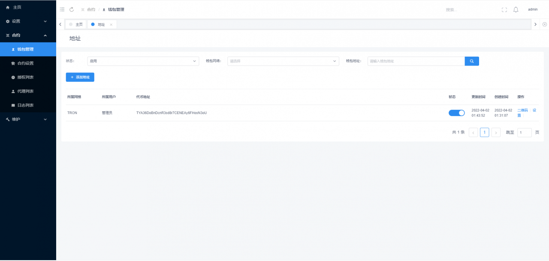Screen dimensions: 549x261
Task: Click the 操作 column header
Action: coord(521,97)
